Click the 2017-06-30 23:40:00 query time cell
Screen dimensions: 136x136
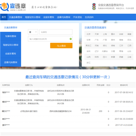click(x=124, y=119)
